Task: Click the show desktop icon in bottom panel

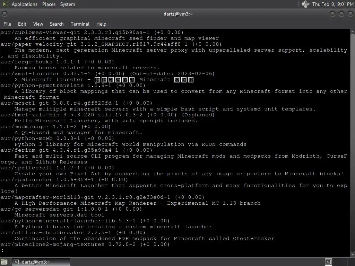Action: [4, 262]
